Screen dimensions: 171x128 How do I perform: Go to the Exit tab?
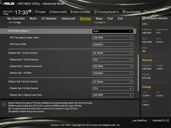pos(120,18)
